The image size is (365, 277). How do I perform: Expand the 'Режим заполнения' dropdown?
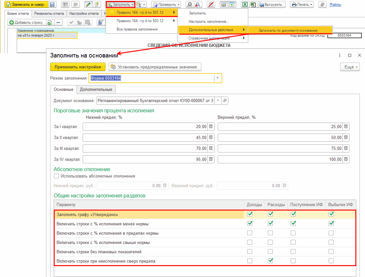tap(218, 78)
